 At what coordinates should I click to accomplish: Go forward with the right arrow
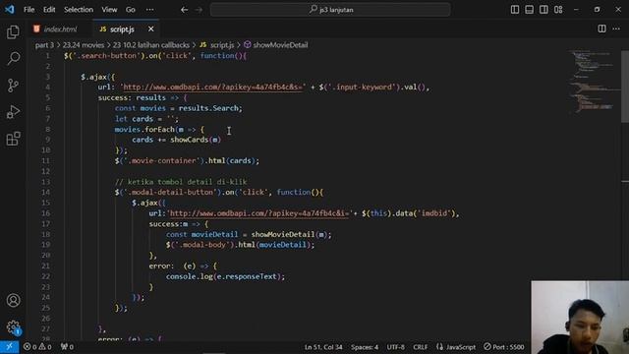point(199,10)
